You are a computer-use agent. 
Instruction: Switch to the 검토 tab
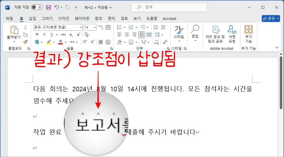point(124,18)
